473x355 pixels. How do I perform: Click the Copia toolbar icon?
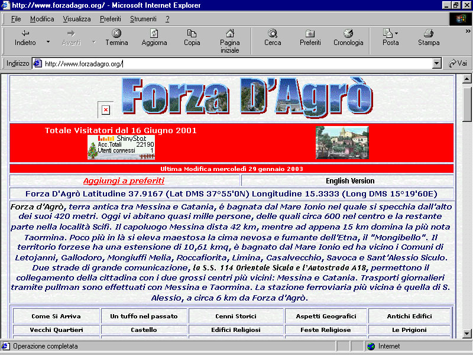tap(192, 38)
